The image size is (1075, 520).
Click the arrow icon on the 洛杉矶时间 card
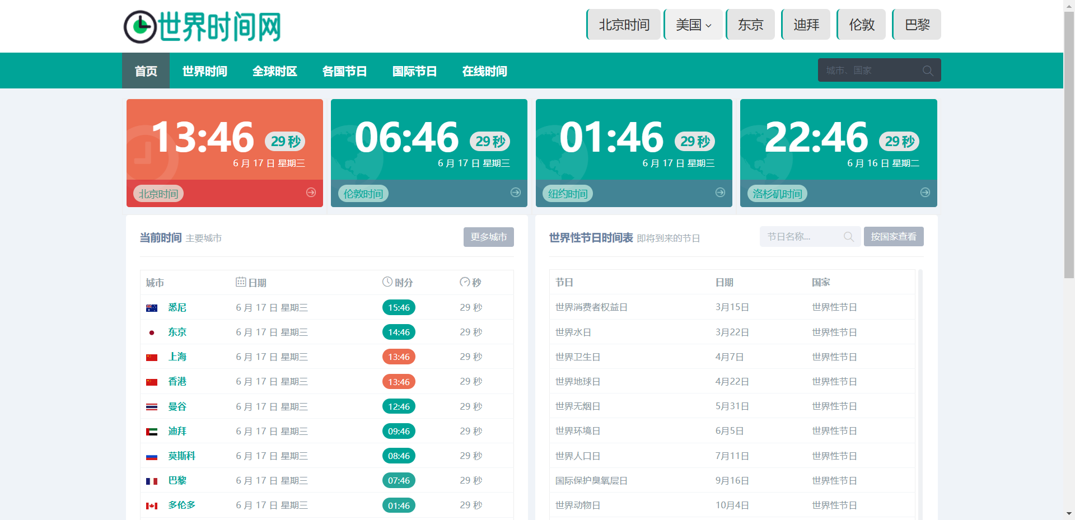click(x=925, y=193)
